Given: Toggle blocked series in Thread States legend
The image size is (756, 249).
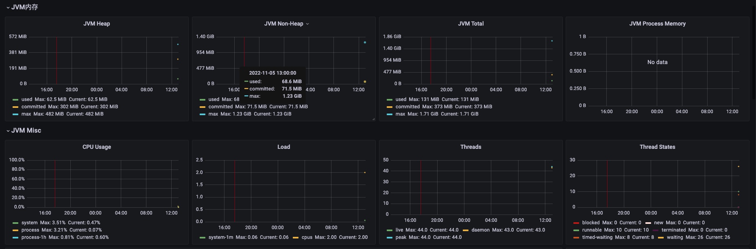Looking at the screenshot, I should click(591, 223).
